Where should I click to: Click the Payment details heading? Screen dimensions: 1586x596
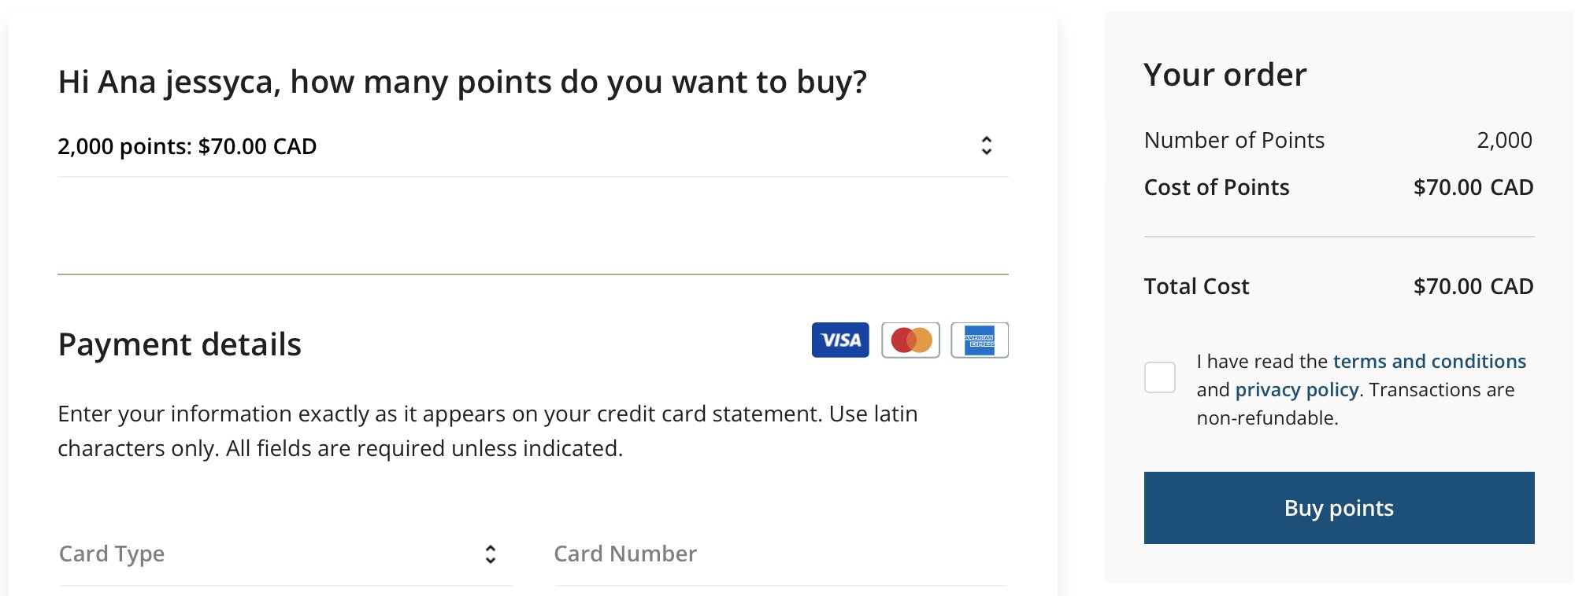point(180,344)
